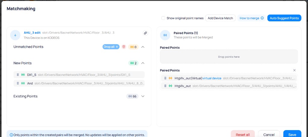Click green signal icon of DX1_S
Viewport: 308px width, 137px height.
tap(23, 75)
